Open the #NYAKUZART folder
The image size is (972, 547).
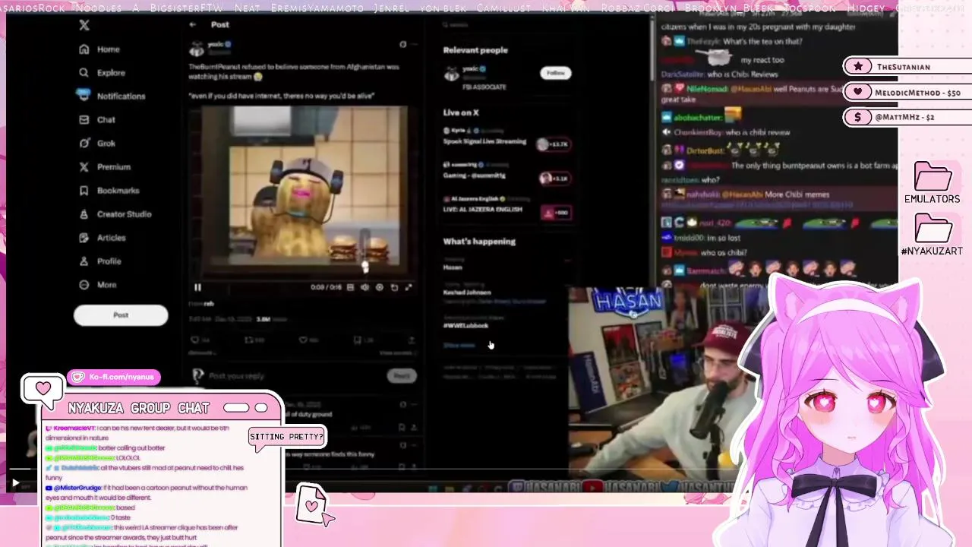pyautogui.click(x=932, y=235)
